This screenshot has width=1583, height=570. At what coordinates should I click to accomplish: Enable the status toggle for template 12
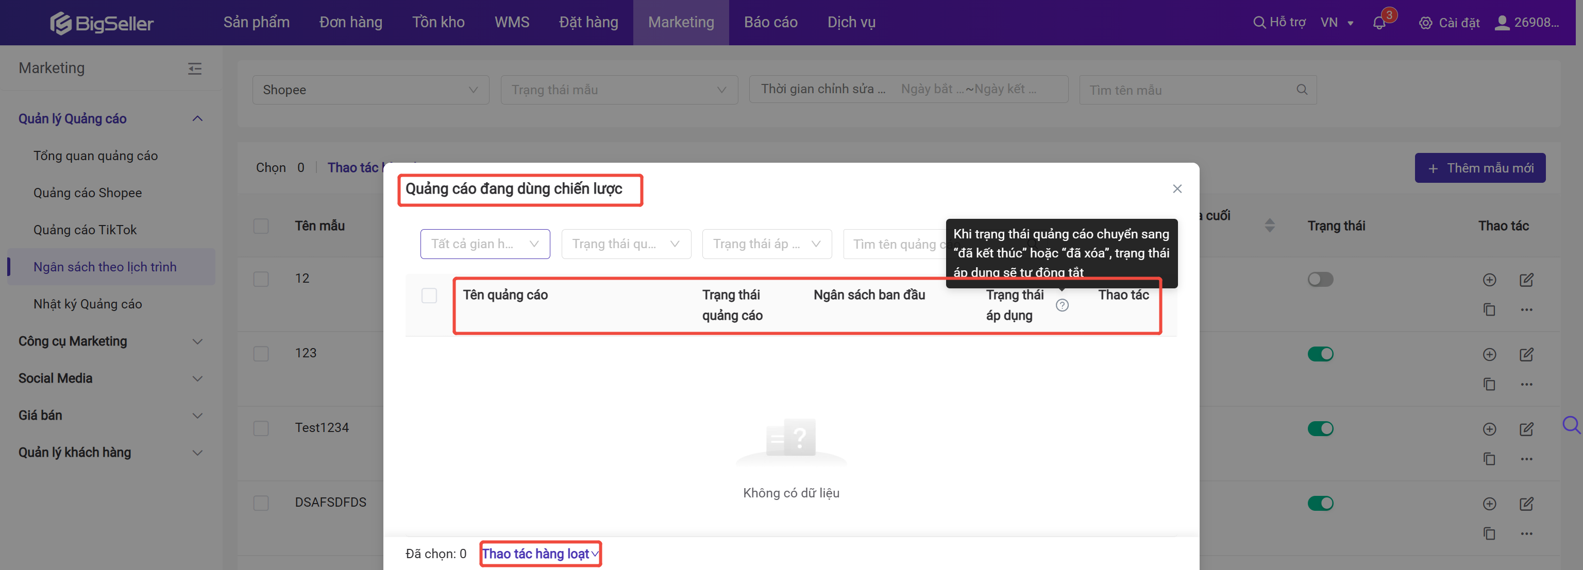(x=1320, y=280)
